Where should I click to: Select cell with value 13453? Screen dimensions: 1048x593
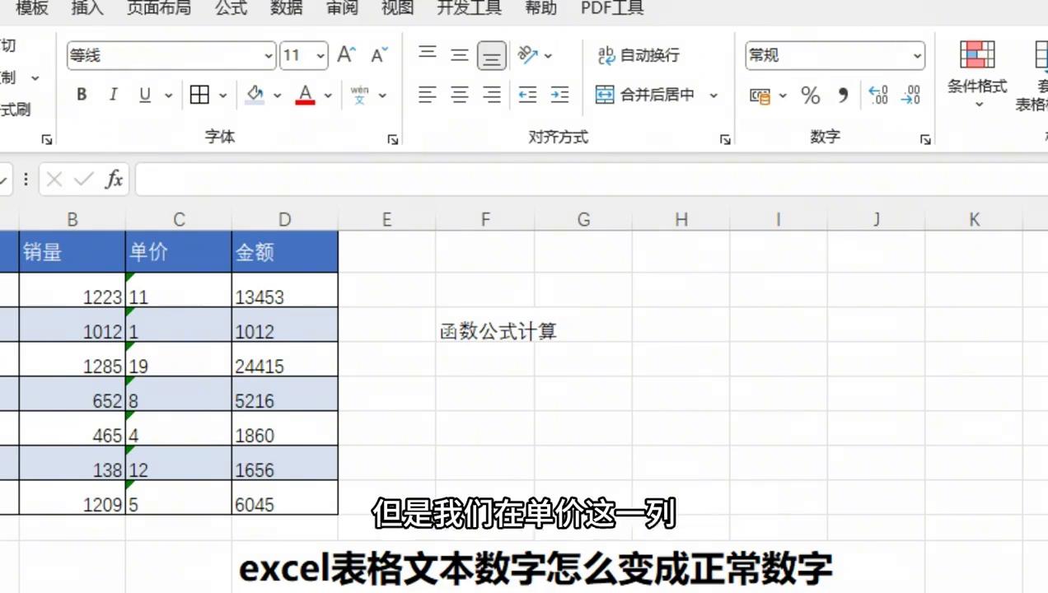[x=285, y=290]
